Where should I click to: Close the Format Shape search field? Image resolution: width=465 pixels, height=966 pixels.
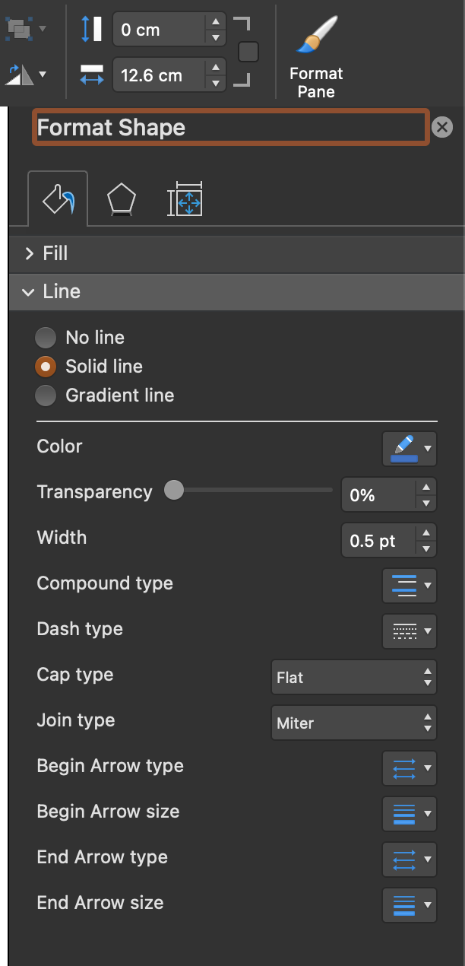(x=441, y=127)
